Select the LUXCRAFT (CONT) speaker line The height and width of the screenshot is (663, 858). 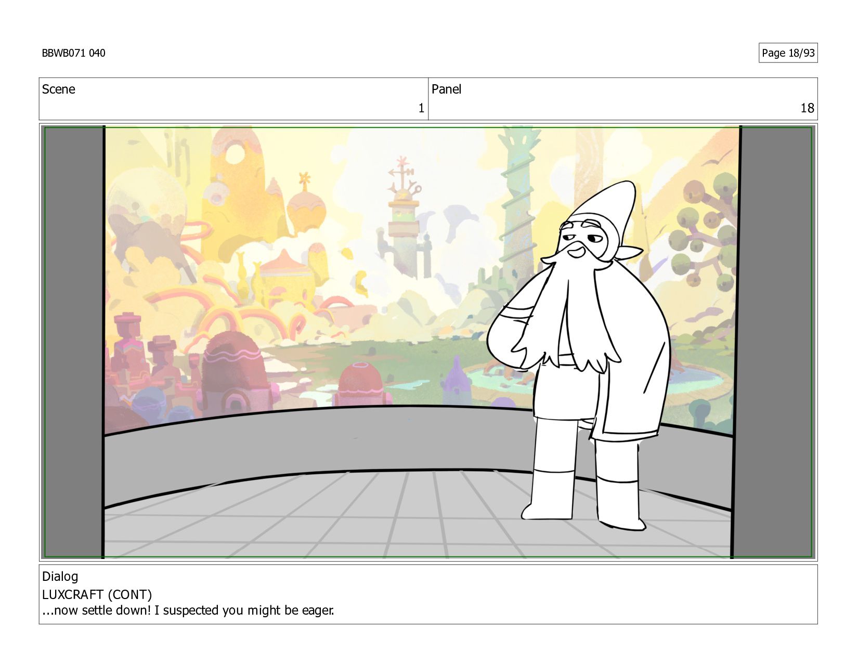97,594
